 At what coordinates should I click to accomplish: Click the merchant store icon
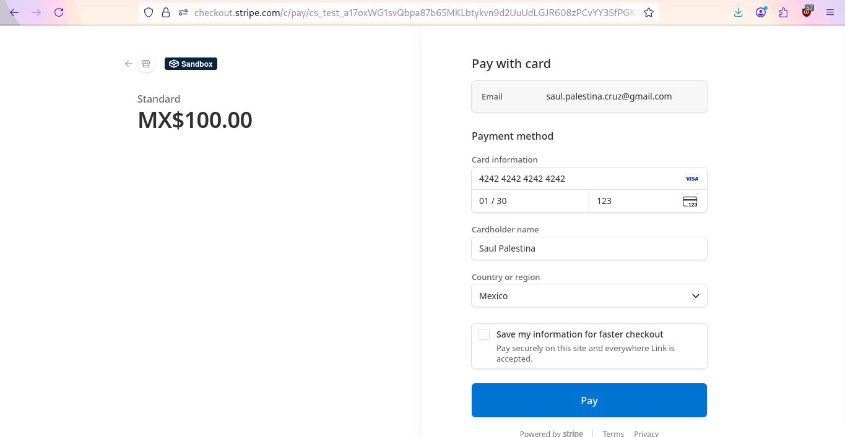[146, 64]
